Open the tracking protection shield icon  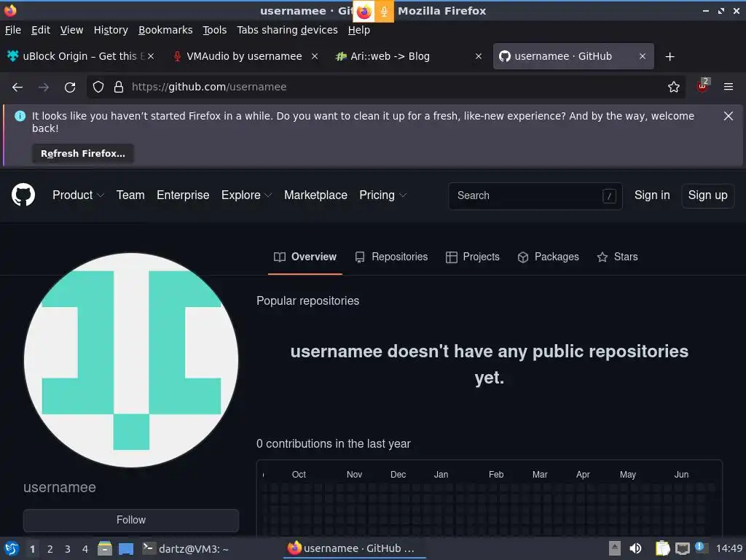(98, 87)
